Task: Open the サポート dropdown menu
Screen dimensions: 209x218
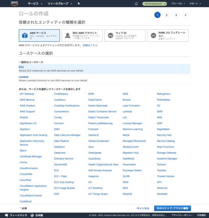Action: (195, 4)
